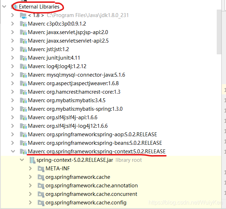The height and width of the screenshot is (209, 226).
Task: Click library icon for hamcrest-core:1.3
Action: click(x=23, y=92)
